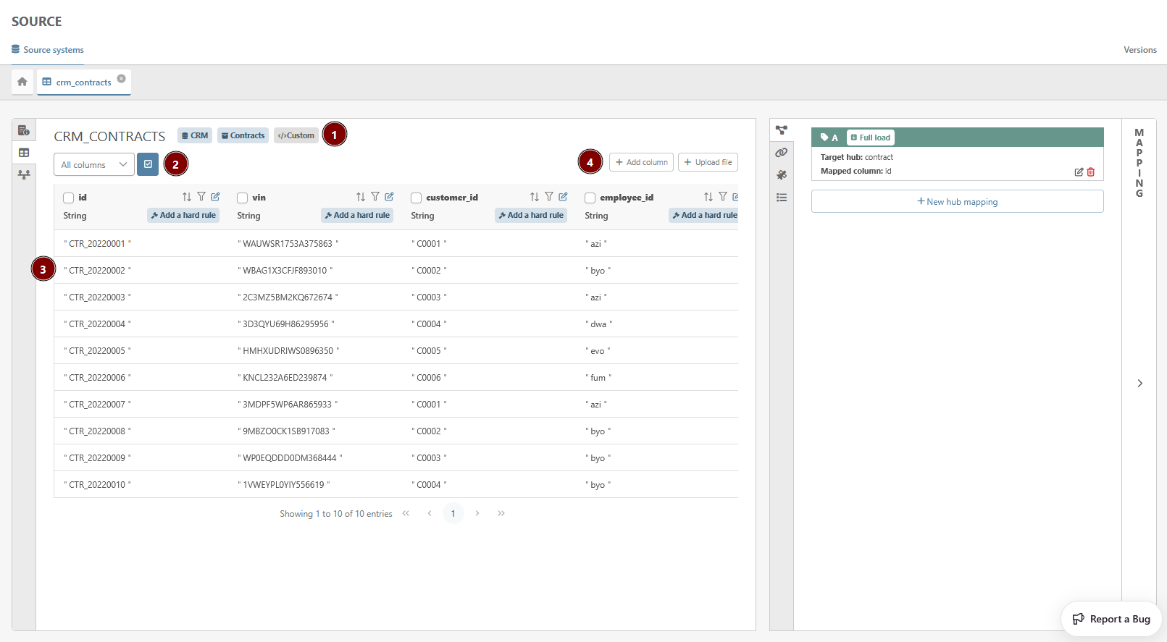Edit the contract hub mapping
The image size is (1167, 642).
(x=1079, y=172)
